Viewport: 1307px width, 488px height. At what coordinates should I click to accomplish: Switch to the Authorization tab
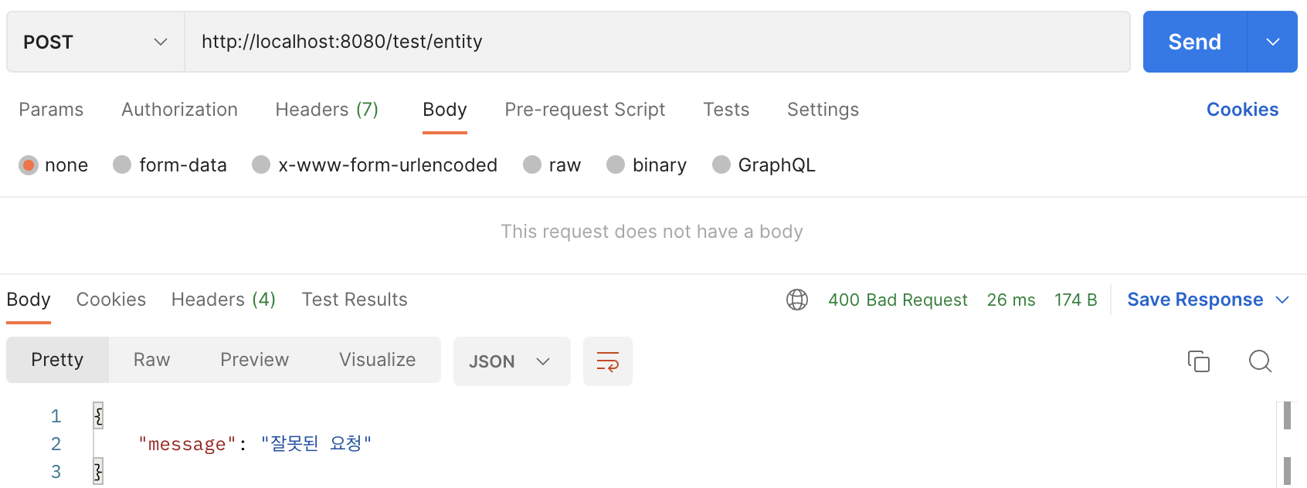[x=179, y=110]
